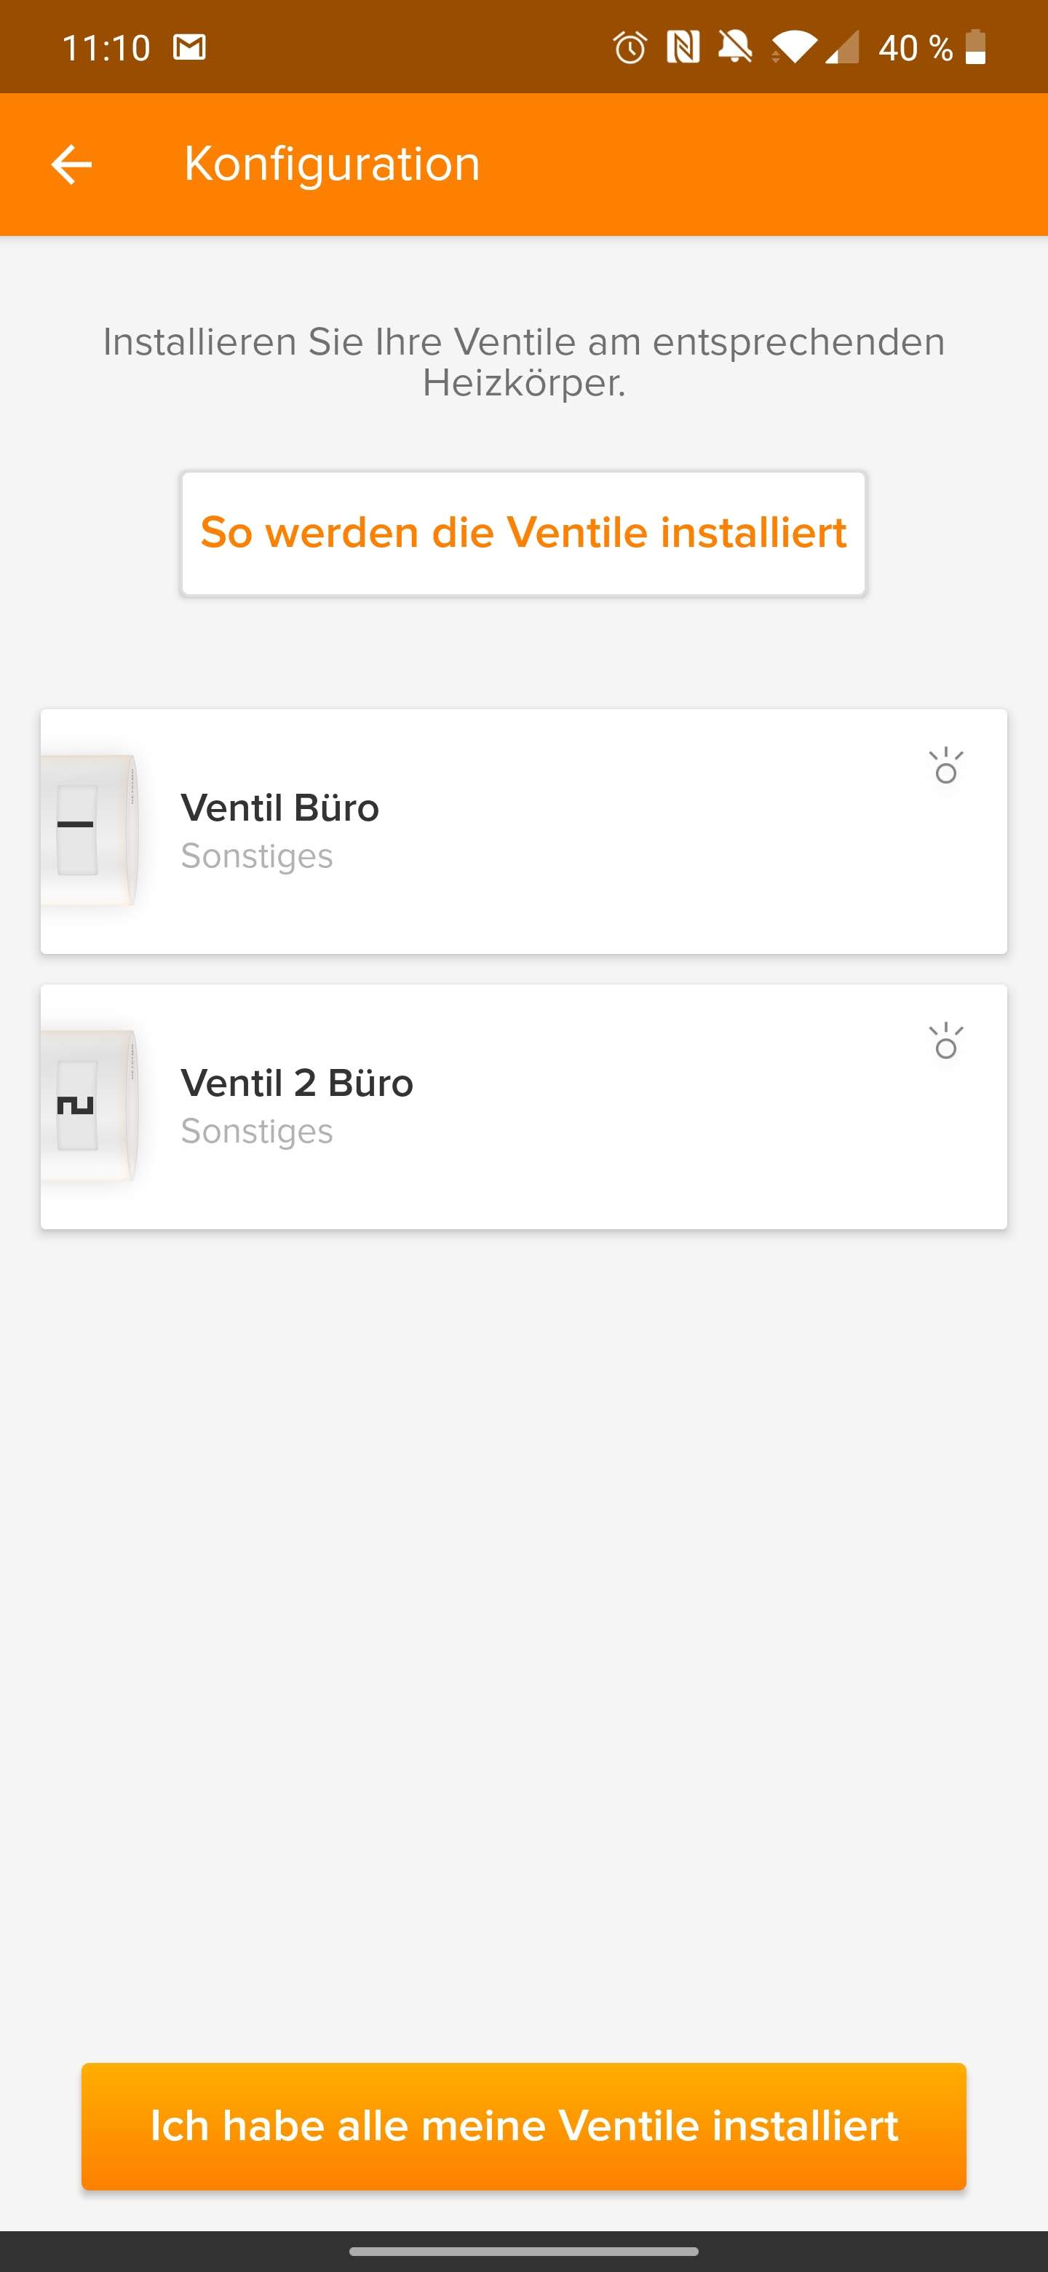The height and width of the screenshot is (2272, 1048).
Task: Tap 'Sonstiges' label under Ventil 2 Büro
Action: pos(256,1132)
